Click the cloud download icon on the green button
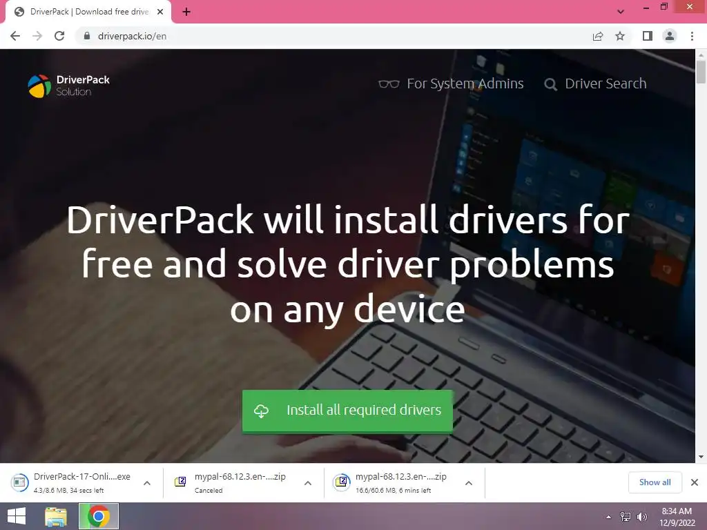Viewport: 707px width, 530px height. click(261, 411)
